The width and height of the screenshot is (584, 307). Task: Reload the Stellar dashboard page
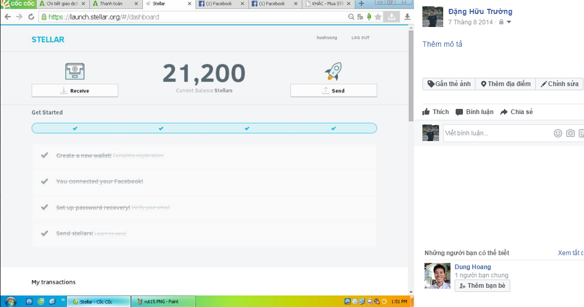tap(31, 17)
